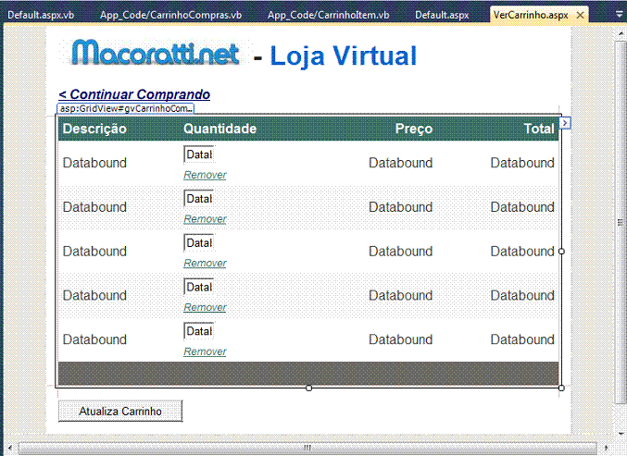Viewport: 627px width, 456px height.
Task: Click Remover link in the first row
Action: click(205, 175)
